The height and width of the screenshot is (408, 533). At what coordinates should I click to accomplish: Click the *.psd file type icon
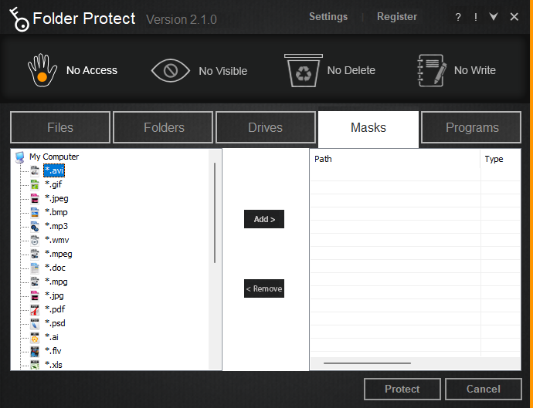(35, 324)
